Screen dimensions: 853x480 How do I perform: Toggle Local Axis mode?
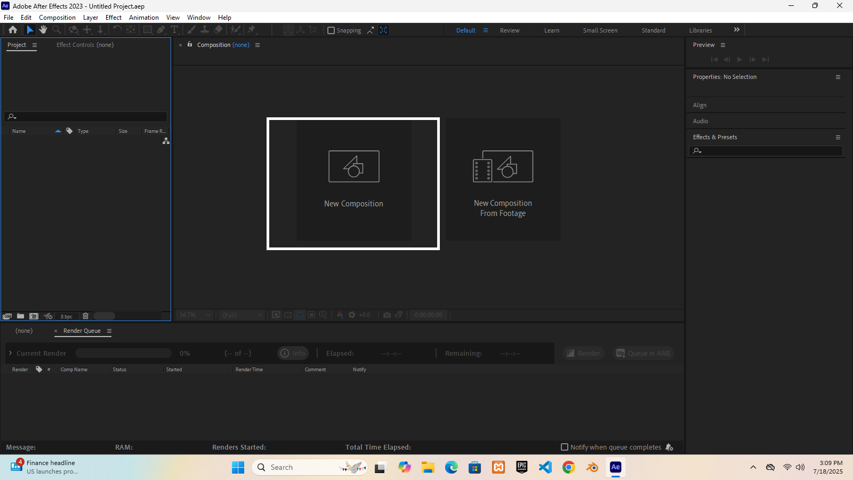tap(288, 30)
